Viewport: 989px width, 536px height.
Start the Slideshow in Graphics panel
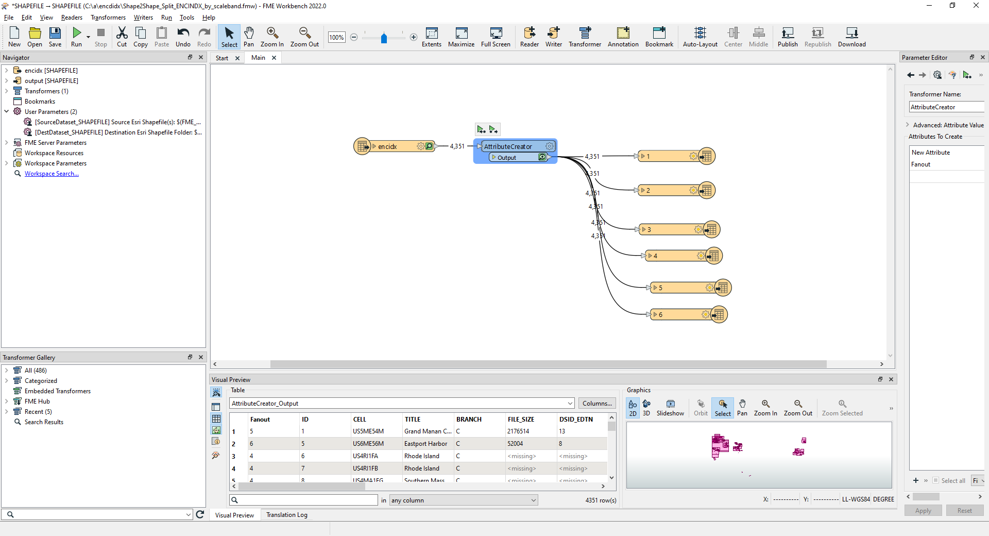click(670, 407)
